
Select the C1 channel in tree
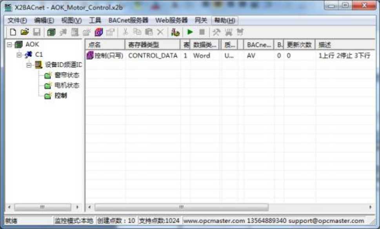point(39,55)
